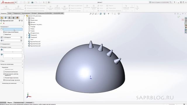Image resolution: width=187 pixels, height=105 pixels.
Task: Select 'Исходная точка' in the feature tree
Action: coord(35,33)
